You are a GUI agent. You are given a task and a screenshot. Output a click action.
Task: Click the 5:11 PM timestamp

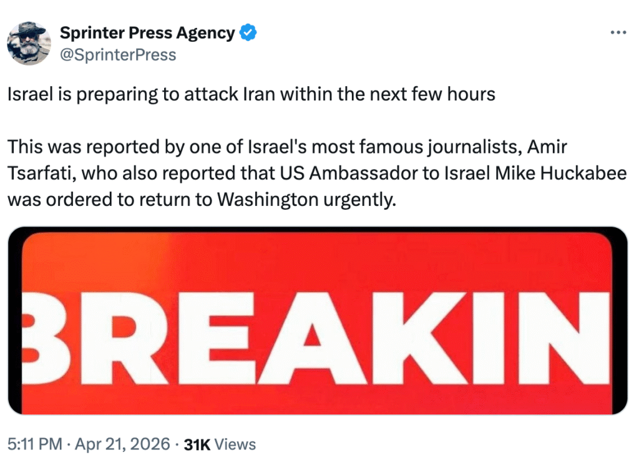point(35,444)
